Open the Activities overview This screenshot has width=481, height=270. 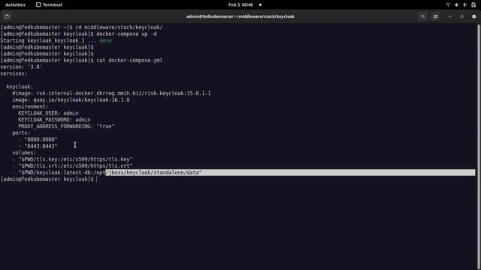coord(15,4)
